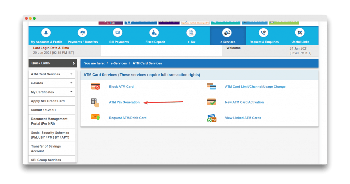Click the ATM Card Services sidebar label
Viewport: 350px width, 184px height.
45,74
